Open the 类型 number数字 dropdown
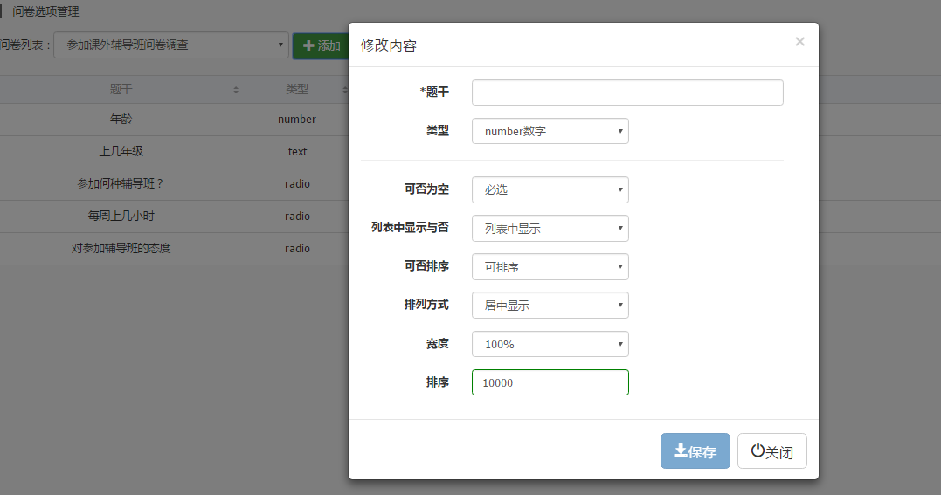941x495 pixels. point(550,131)
